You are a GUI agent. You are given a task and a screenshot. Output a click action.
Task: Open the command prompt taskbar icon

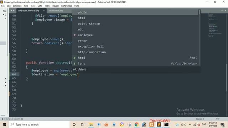pyautogui.click(x=166, y=124)
